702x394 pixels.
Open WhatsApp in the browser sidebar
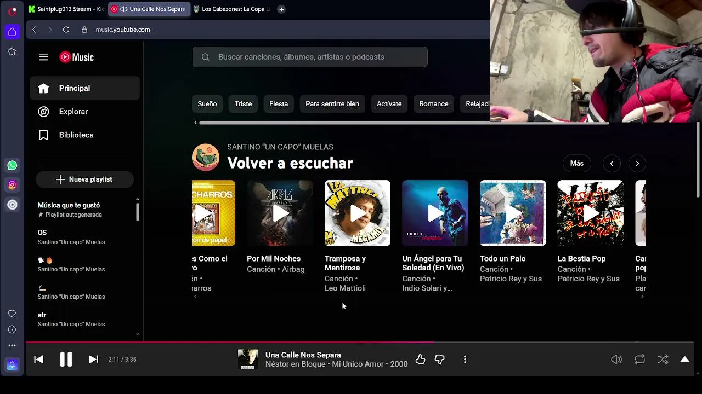12,165
